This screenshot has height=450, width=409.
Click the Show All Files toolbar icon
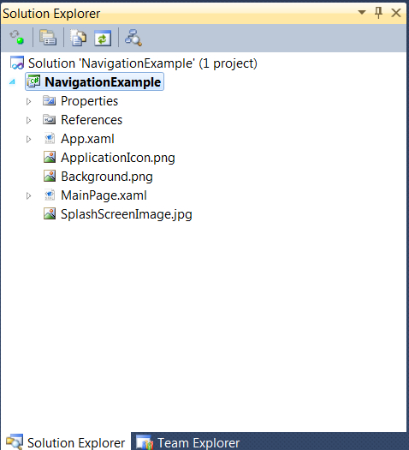(78, 38)
